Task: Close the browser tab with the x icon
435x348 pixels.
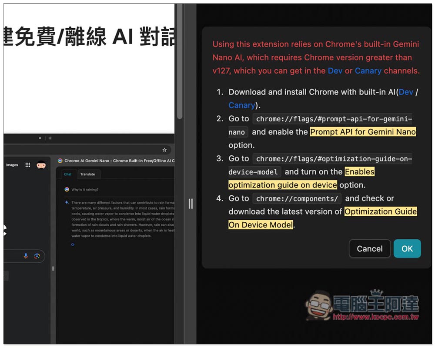Action: pyautogui.click(x=40, y=138)
